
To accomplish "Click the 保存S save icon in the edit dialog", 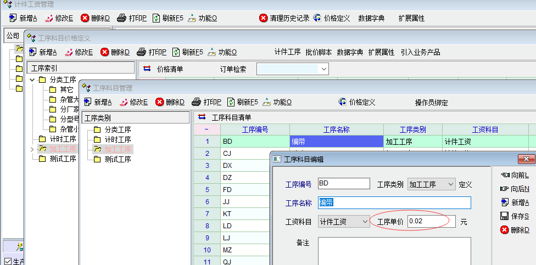I will pyautogui.click(x=504, y=216).
